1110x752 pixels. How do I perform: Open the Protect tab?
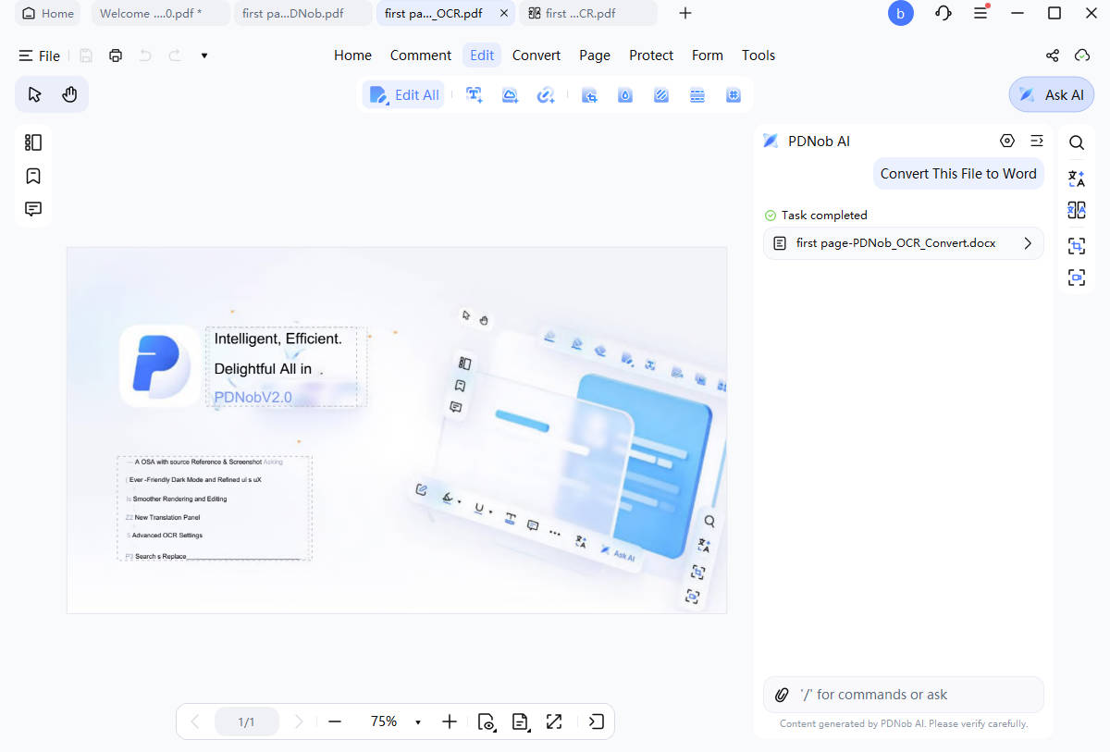pyautogui.click(x=651, y=55)
